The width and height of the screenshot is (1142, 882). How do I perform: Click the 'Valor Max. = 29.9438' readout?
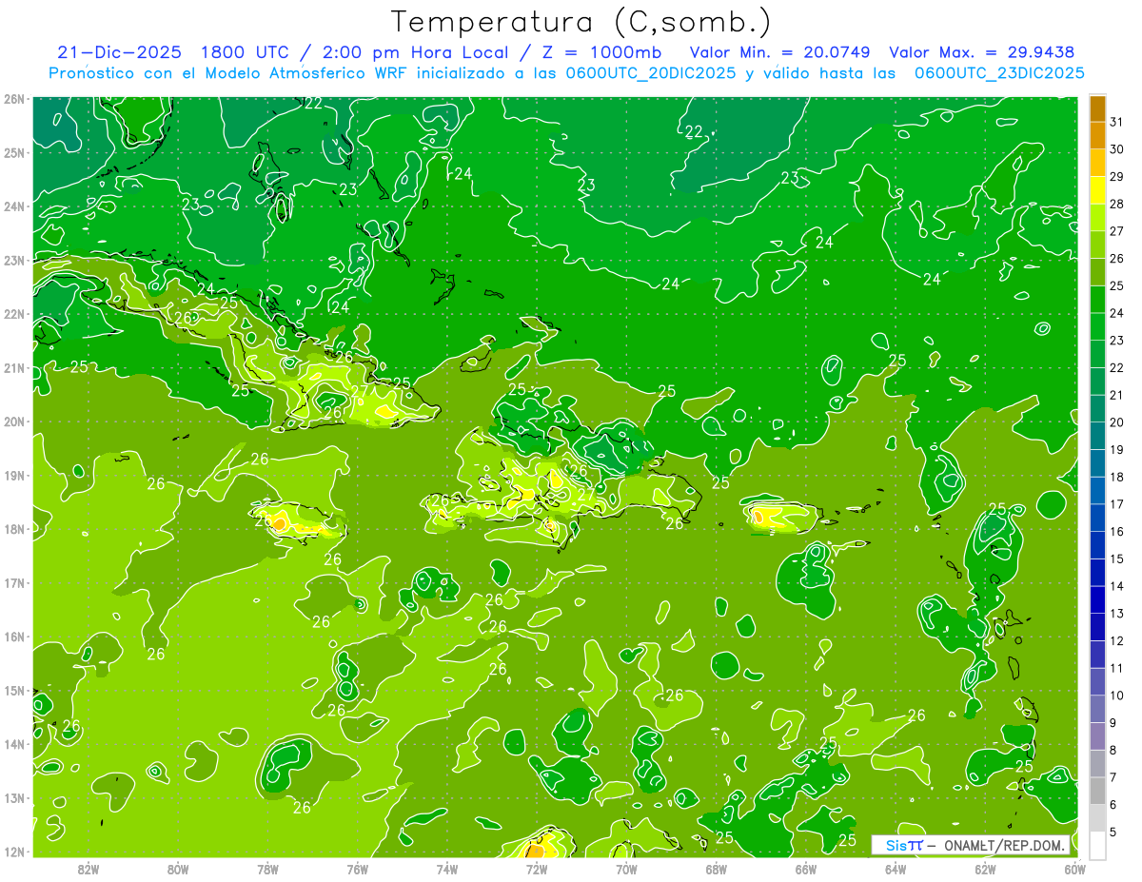(x=982, y=52)
